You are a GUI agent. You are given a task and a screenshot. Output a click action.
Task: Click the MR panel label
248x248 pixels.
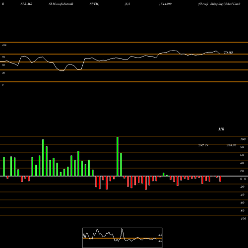[x=221, y=129]
